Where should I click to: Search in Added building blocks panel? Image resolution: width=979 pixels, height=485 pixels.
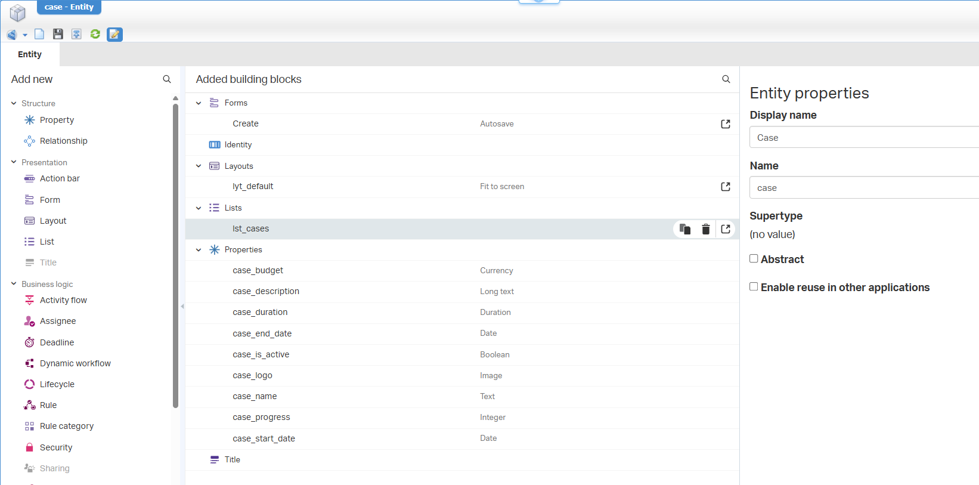point(726,79)
